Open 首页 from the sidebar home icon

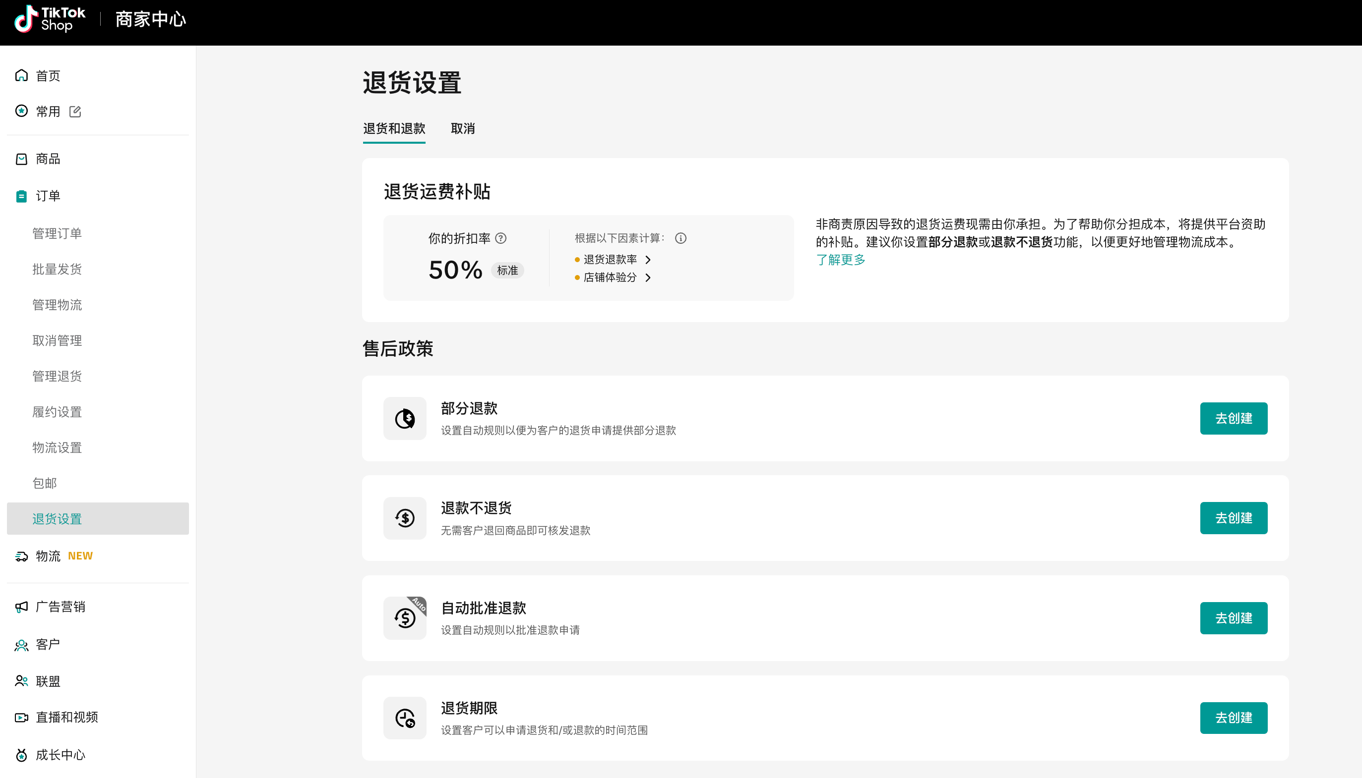tap(21, 75)
